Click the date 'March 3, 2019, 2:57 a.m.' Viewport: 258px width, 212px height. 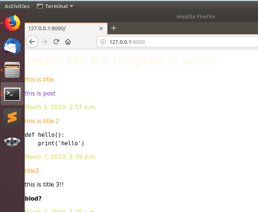pos(61,107)
